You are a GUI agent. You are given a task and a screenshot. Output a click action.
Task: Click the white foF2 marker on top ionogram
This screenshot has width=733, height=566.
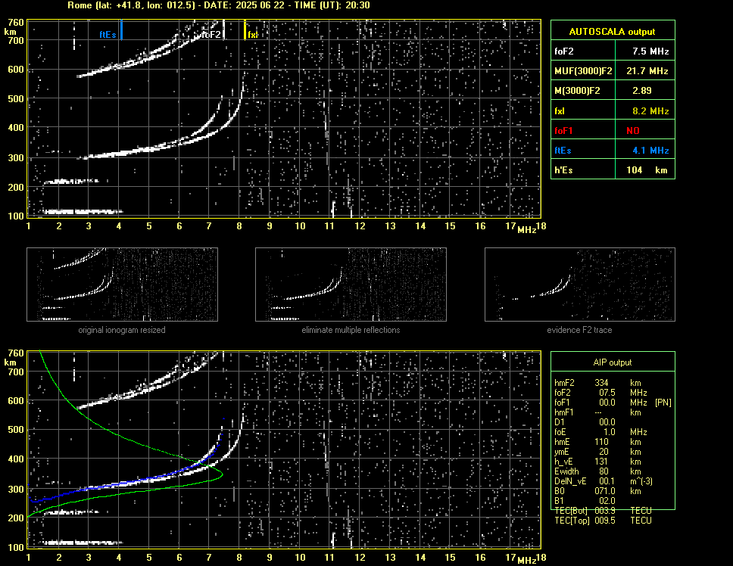click(223, 30)
